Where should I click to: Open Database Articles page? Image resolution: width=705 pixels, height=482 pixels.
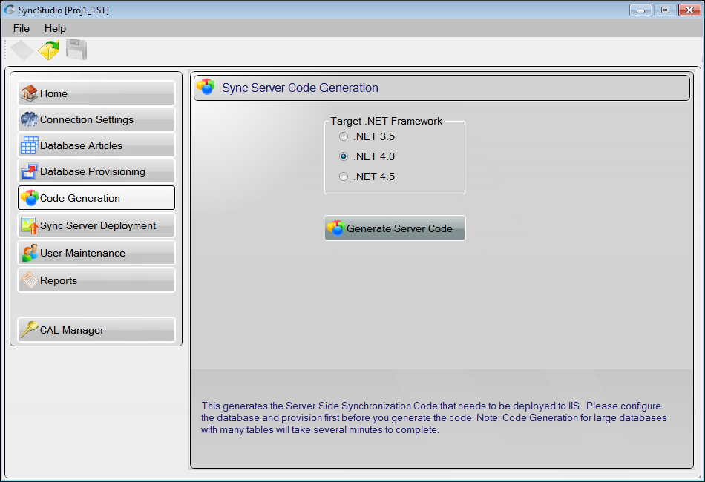96,145
